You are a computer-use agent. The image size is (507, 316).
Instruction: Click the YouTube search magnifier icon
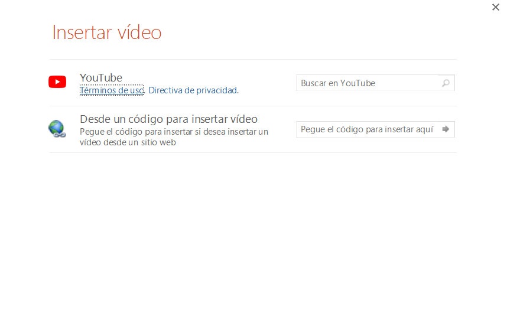(x=446, y=83)
